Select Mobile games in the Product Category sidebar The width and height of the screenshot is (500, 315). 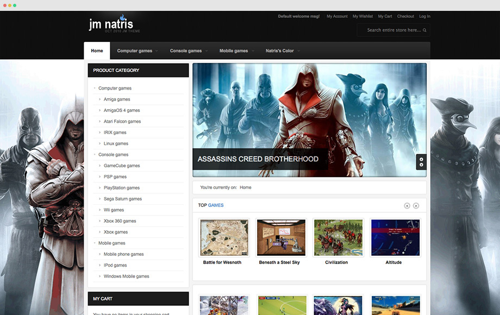click(x=111, y=243)
